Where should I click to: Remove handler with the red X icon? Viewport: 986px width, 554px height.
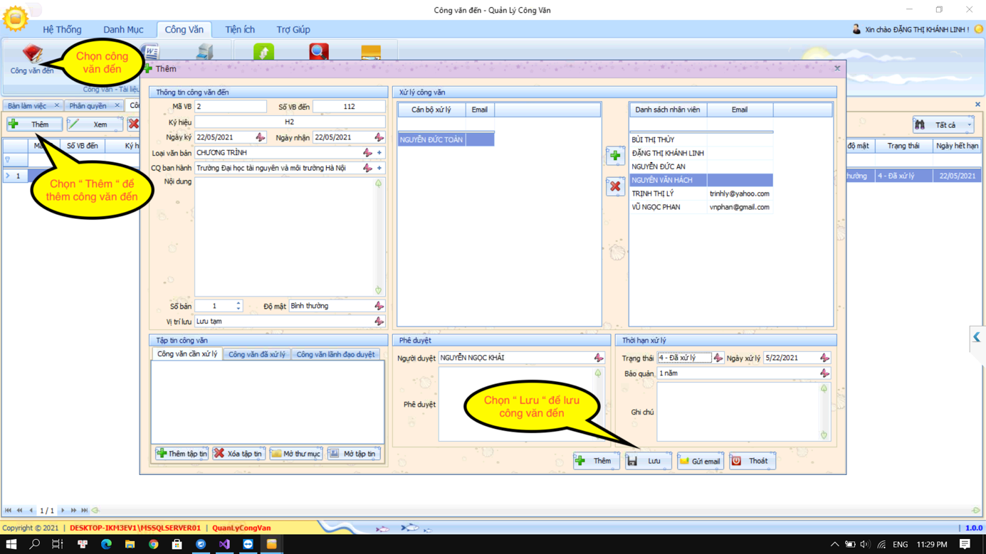(615, 186)
